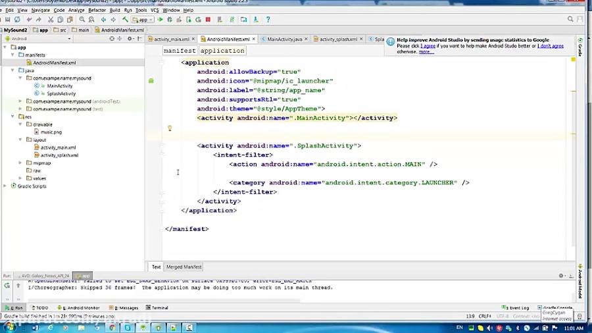The height and width of the screenshot is (333, 592).
Task: Close the AndroidManifest.xml tab
Action: coord(254,39)
